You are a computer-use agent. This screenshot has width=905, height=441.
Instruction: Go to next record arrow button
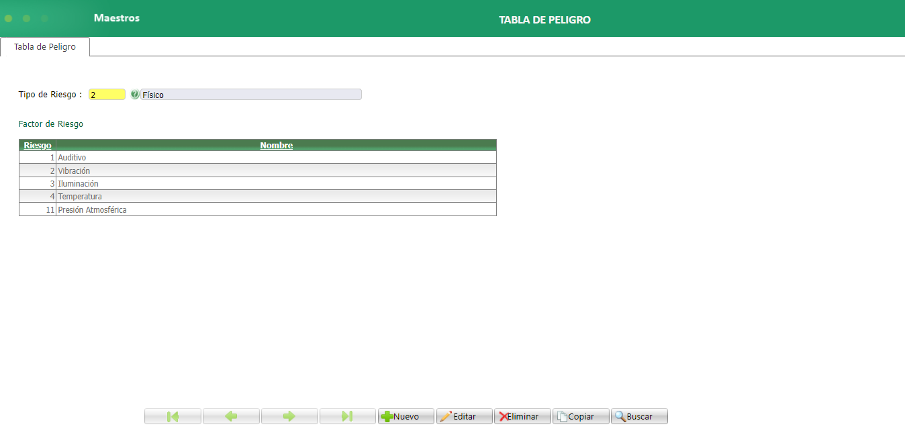(289, 416)
